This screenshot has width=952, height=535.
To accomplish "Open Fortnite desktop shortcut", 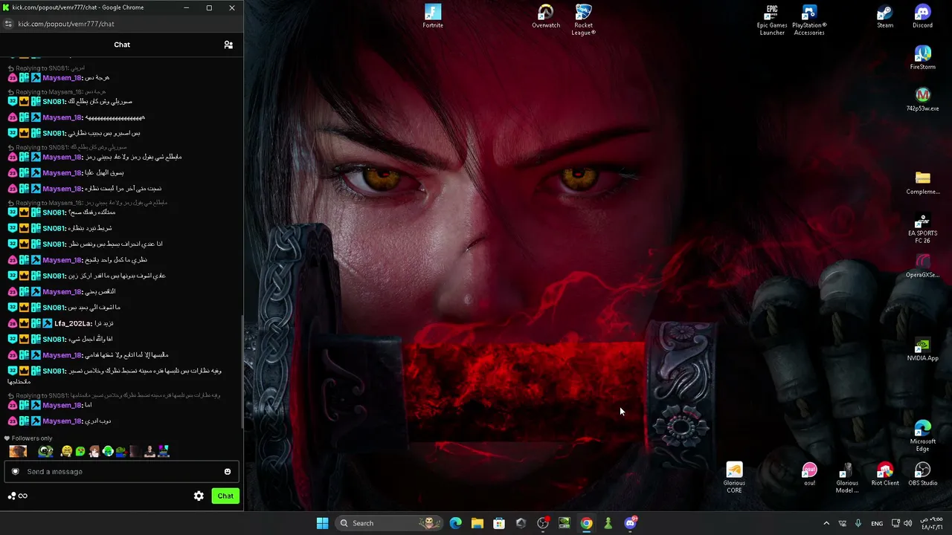I will tap(433, 16).
